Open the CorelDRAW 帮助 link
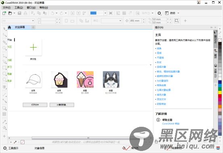Screen dimensions: 223x153 (x=171, y=124)
